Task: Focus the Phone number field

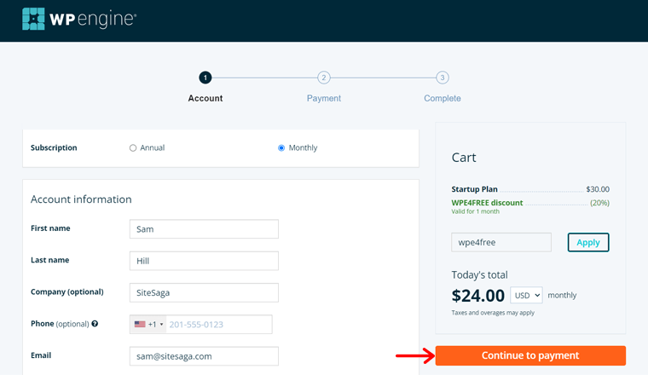Action: tap(219, 324)
